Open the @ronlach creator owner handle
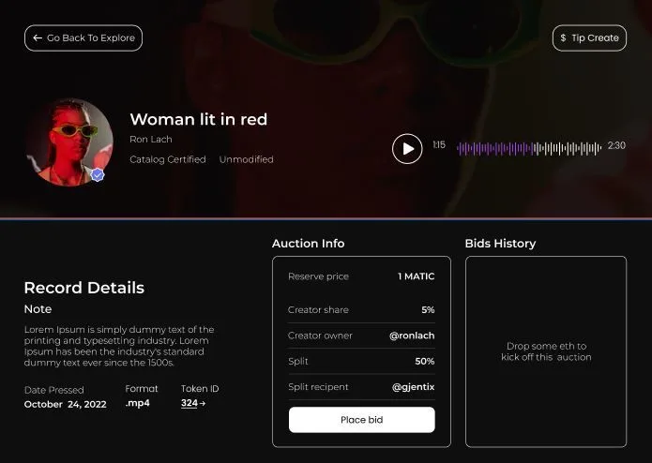 (x=412, y=336)
